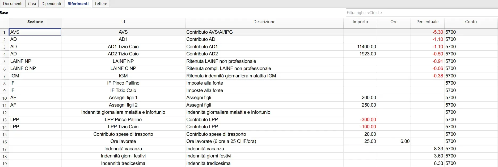
Task: Switch to the Crea tab
Action: point(32,4)
